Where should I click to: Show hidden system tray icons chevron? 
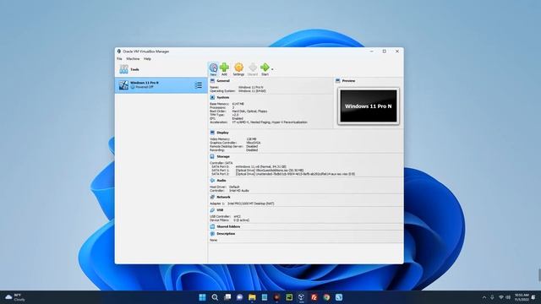(x=484, y=297)
